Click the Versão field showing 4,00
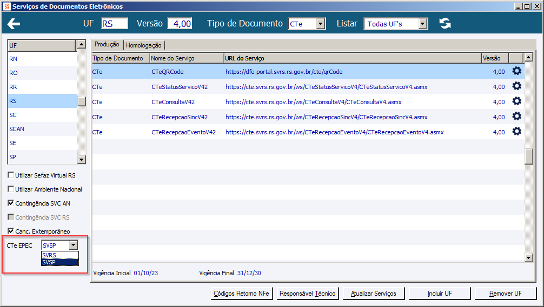544x307 pixels. 180,24
